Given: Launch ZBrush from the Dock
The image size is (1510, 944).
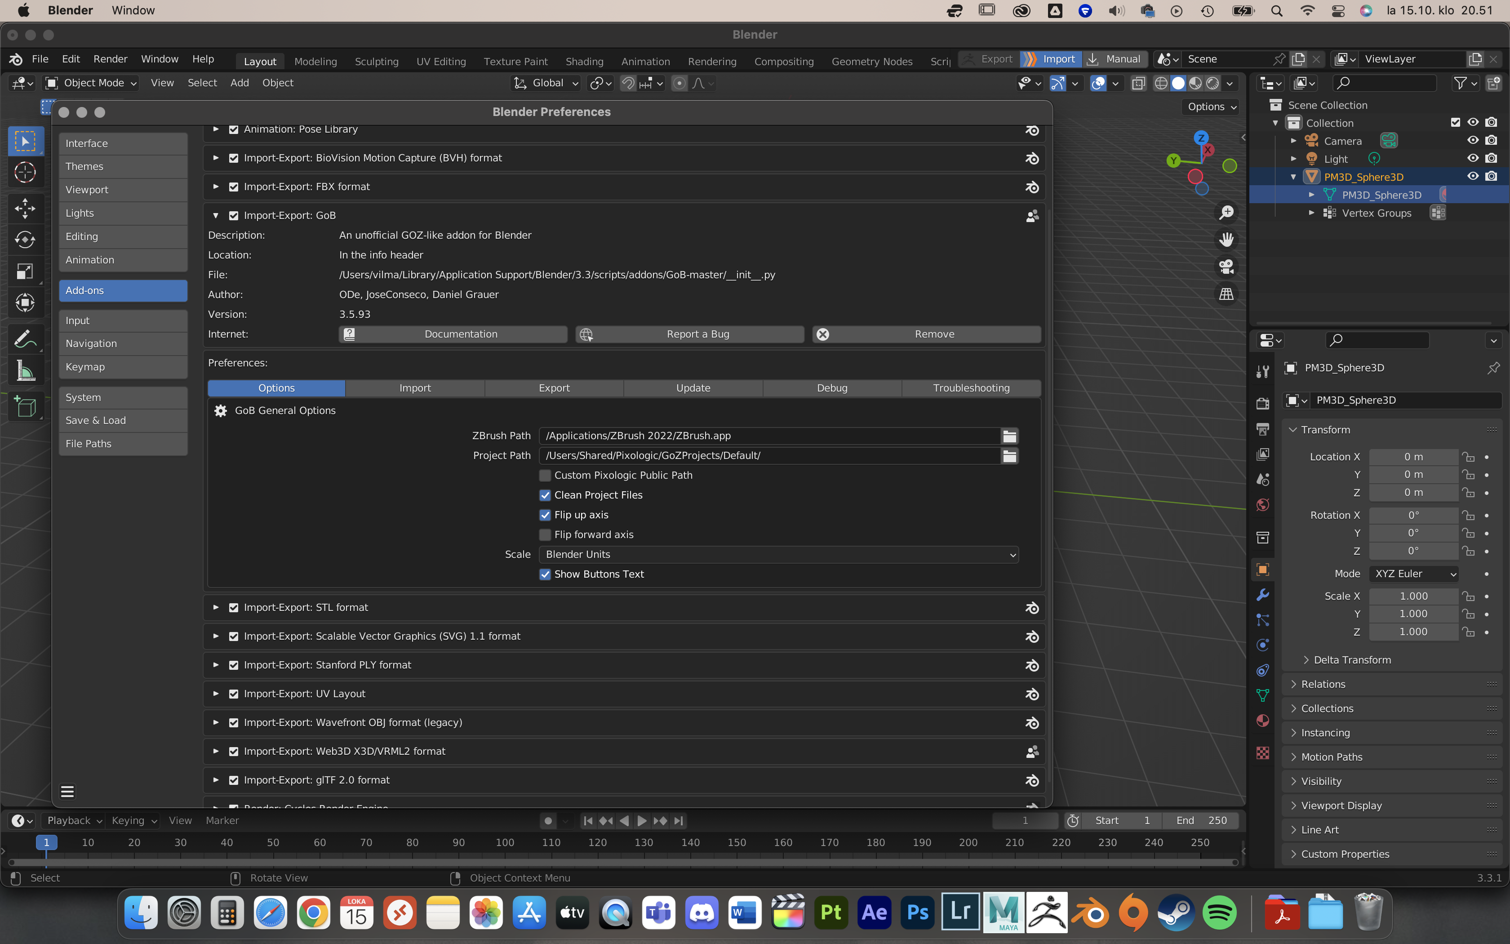Looking at the screenshot, I should (1047, 913).
